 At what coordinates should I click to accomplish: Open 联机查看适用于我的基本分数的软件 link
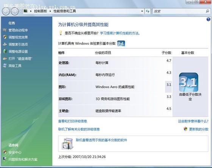click(x=101, y=140)
